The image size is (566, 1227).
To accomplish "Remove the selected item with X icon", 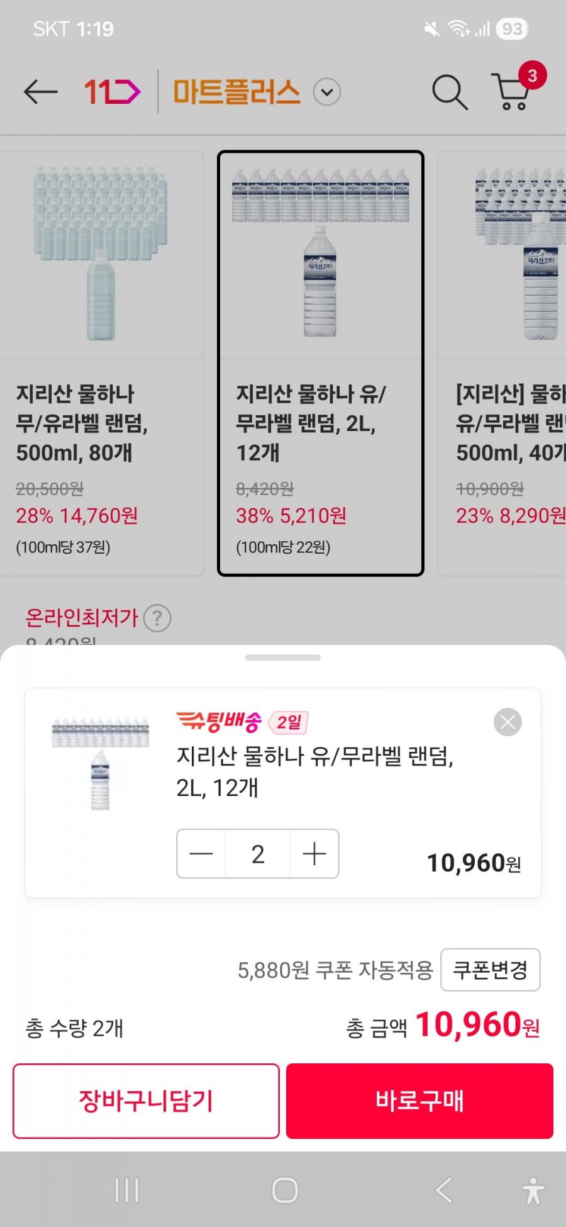I will point(508,722).
